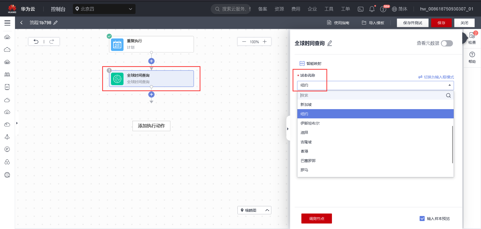
Task: Click the 全球时间查询 node icon in the canvas
Action: click(117, 79)
